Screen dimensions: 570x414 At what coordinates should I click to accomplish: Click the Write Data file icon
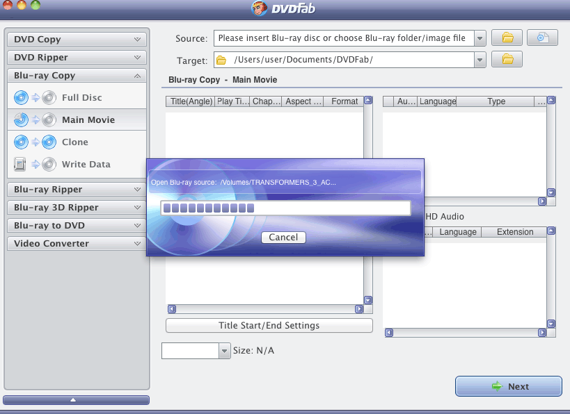click(x=20, y=164)
